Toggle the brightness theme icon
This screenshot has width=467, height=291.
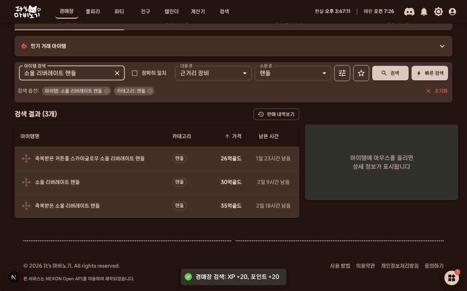click(x=439, y=12)
